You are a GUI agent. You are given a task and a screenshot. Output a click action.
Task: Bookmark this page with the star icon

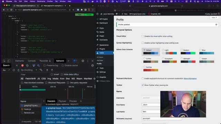[x=73, y=10]
